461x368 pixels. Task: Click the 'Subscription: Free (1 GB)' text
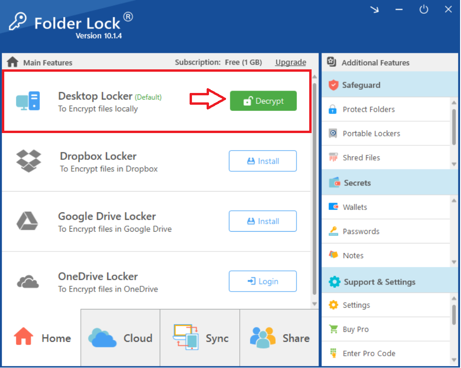218,62
